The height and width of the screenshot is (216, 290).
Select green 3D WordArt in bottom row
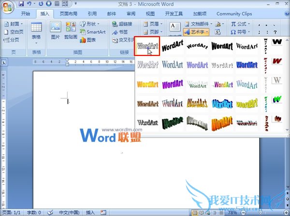173,123
